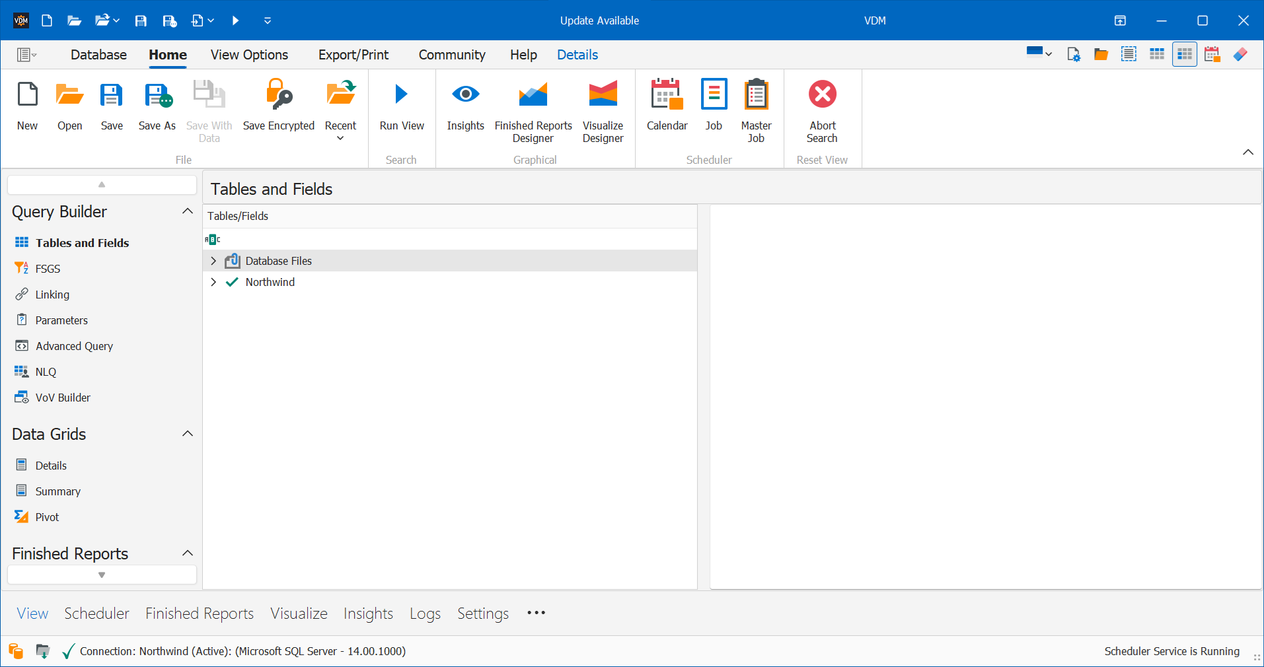Click new document icon in the quick access toolbar
The width and height of the screenshot is (1264, 667).
click(x=47, y=20)
